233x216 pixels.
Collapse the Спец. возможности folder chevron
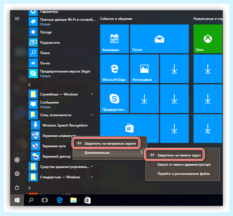pyautogui.click(x=92, y=115)
